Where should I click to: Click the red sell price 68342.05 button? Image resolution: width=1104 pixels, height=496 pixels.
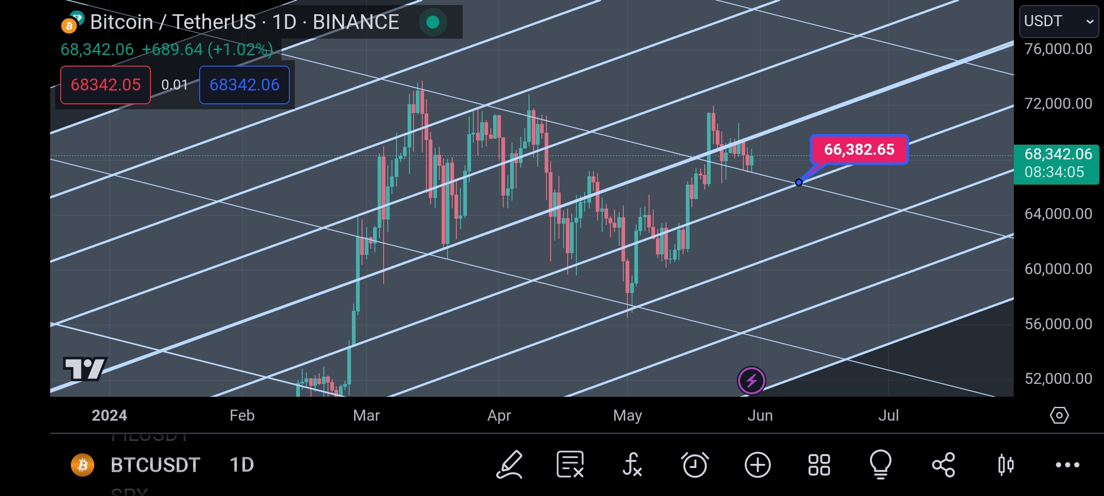(105, 85)
